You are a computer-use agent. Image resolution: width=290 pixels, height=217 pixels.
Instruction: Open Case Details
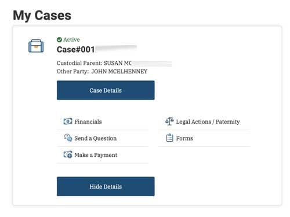106,90
